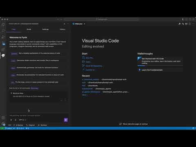The height and width of the screenshot is (147, 196).
Task: Click the lightbulb icon beside Learn the Fundamentals
Action: (x=139, y=70)
